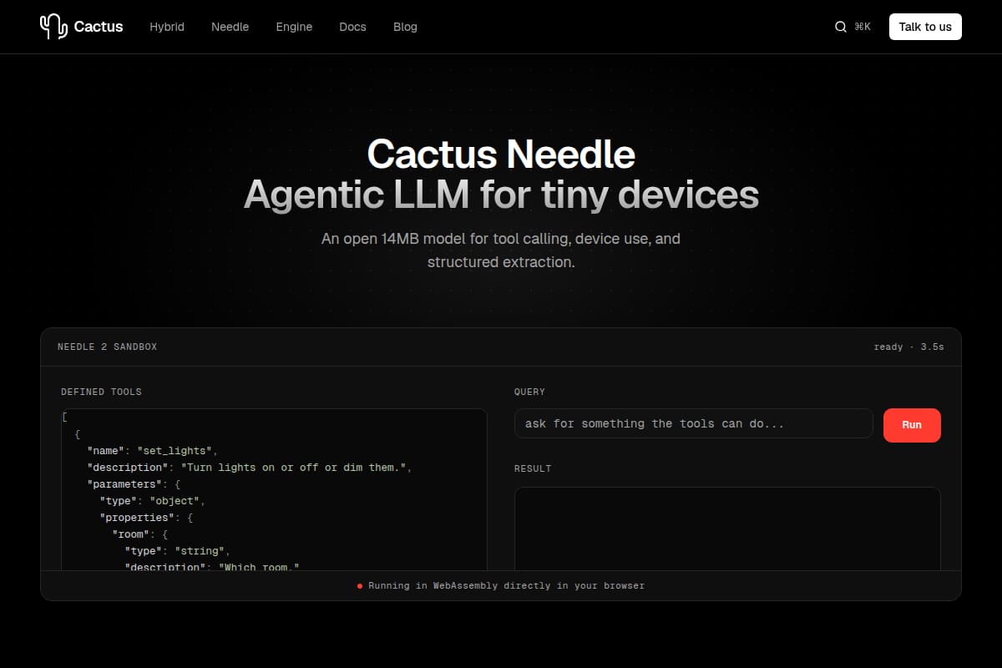This screenshot has width=1002, height=668.
Task: Click the "properties": { line
Action: pyautogui.click(x=146, y=518)
